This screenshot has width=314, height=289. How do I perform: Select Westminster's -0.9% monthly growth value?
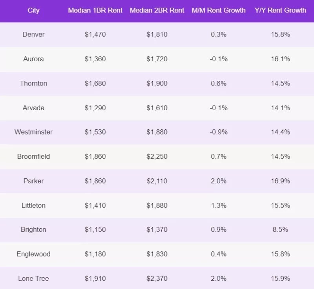(219, 132)
